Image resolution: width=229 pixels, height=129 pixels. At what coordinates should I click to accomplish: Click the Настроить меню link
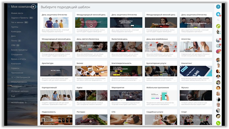click(x=17, y=102)
